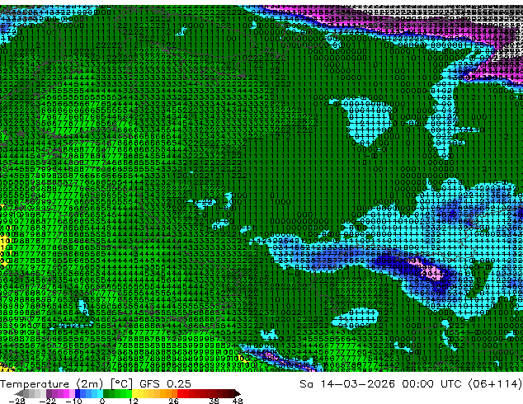The image size is (523, 404).
Task: Click the yellow swatch at 12 in legend
Action: click(x=134, y=393)
